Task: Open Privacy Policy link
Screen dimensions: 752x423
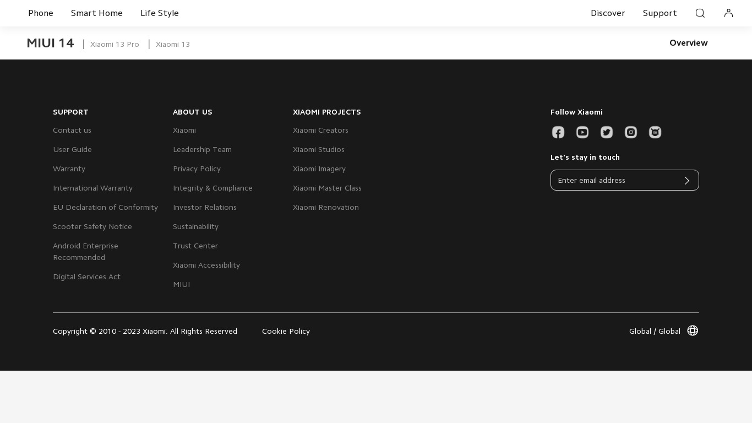Action: click(x=197, y=169)
